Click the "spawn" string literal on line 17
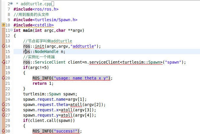Screen dimensions: 200x134 click(173, 62)
